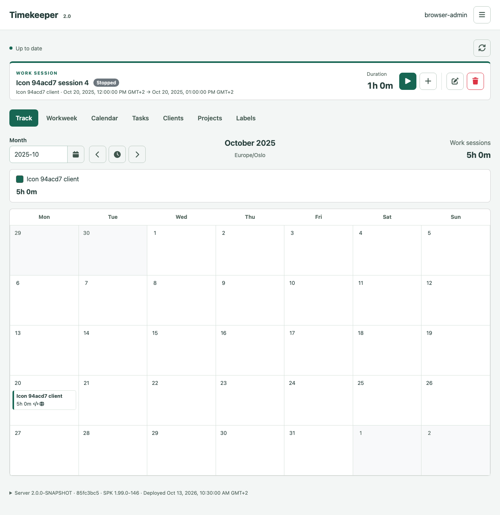Click the Europe/Oslo timezone label

coord(250,155)
